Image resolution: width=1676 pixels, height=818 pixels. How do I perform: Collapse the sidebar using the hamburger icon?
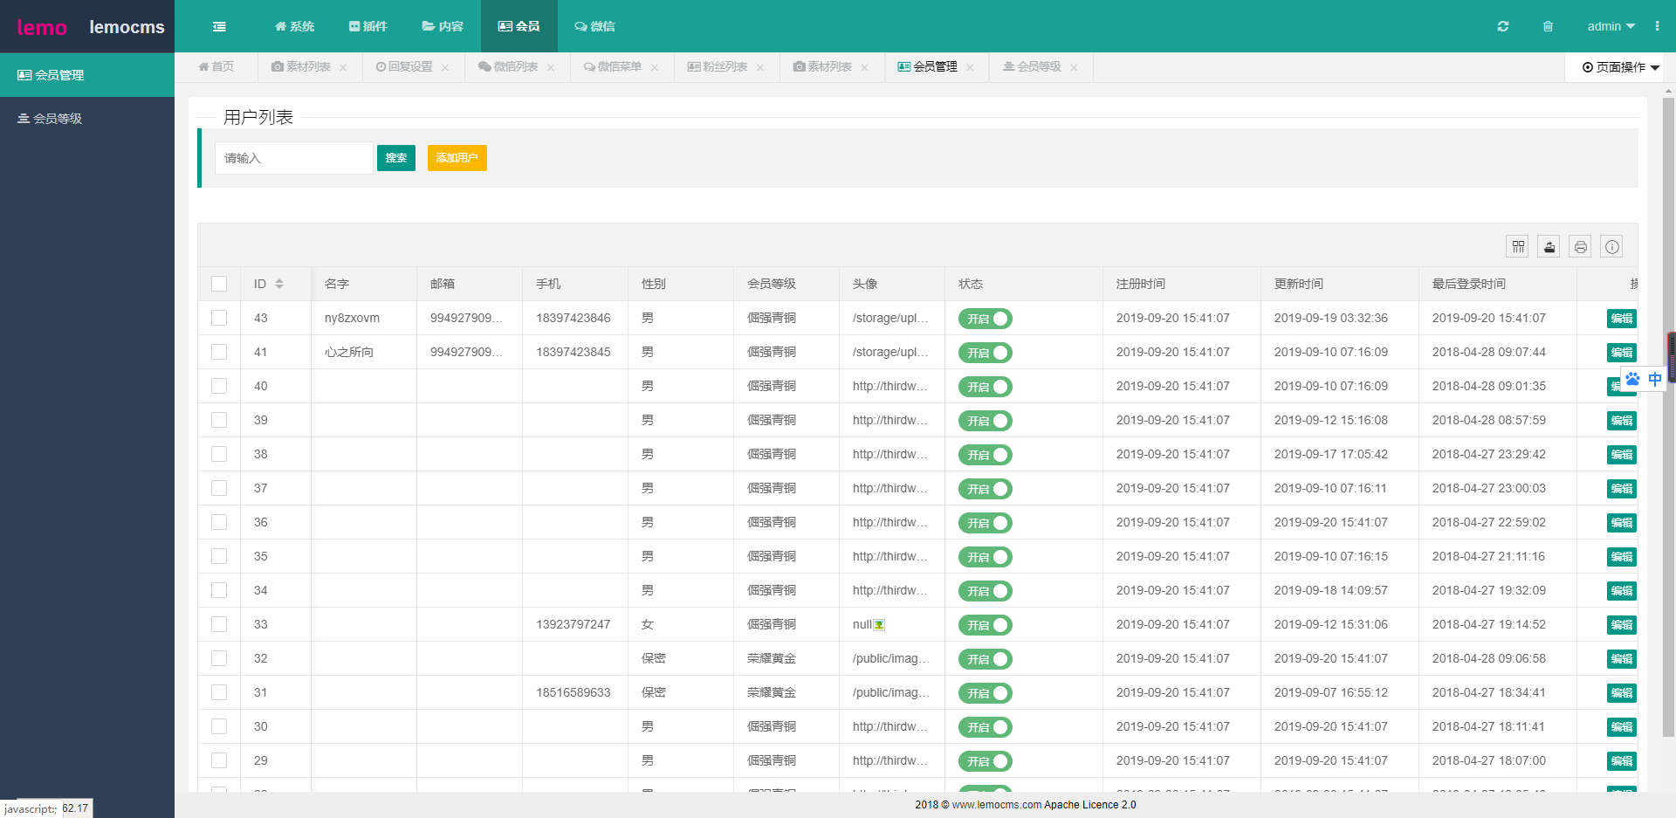[x=219, y=26]
